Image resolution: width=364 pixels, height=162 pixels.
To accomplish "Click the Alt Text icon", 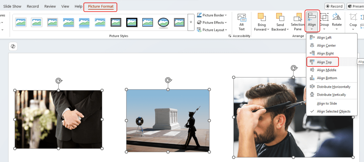I will [242, 18].
